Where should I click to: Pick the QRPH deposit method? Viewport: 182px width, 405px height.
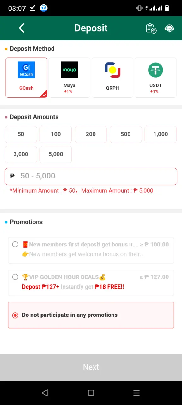pos(112,78)
